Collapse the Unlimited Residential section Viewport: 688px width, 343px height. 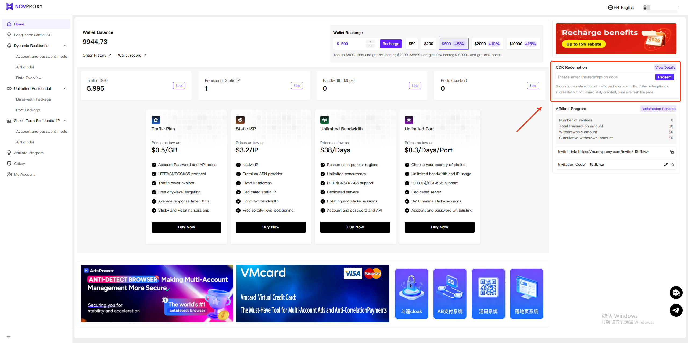pyautogui.click(x=65, y=88)
